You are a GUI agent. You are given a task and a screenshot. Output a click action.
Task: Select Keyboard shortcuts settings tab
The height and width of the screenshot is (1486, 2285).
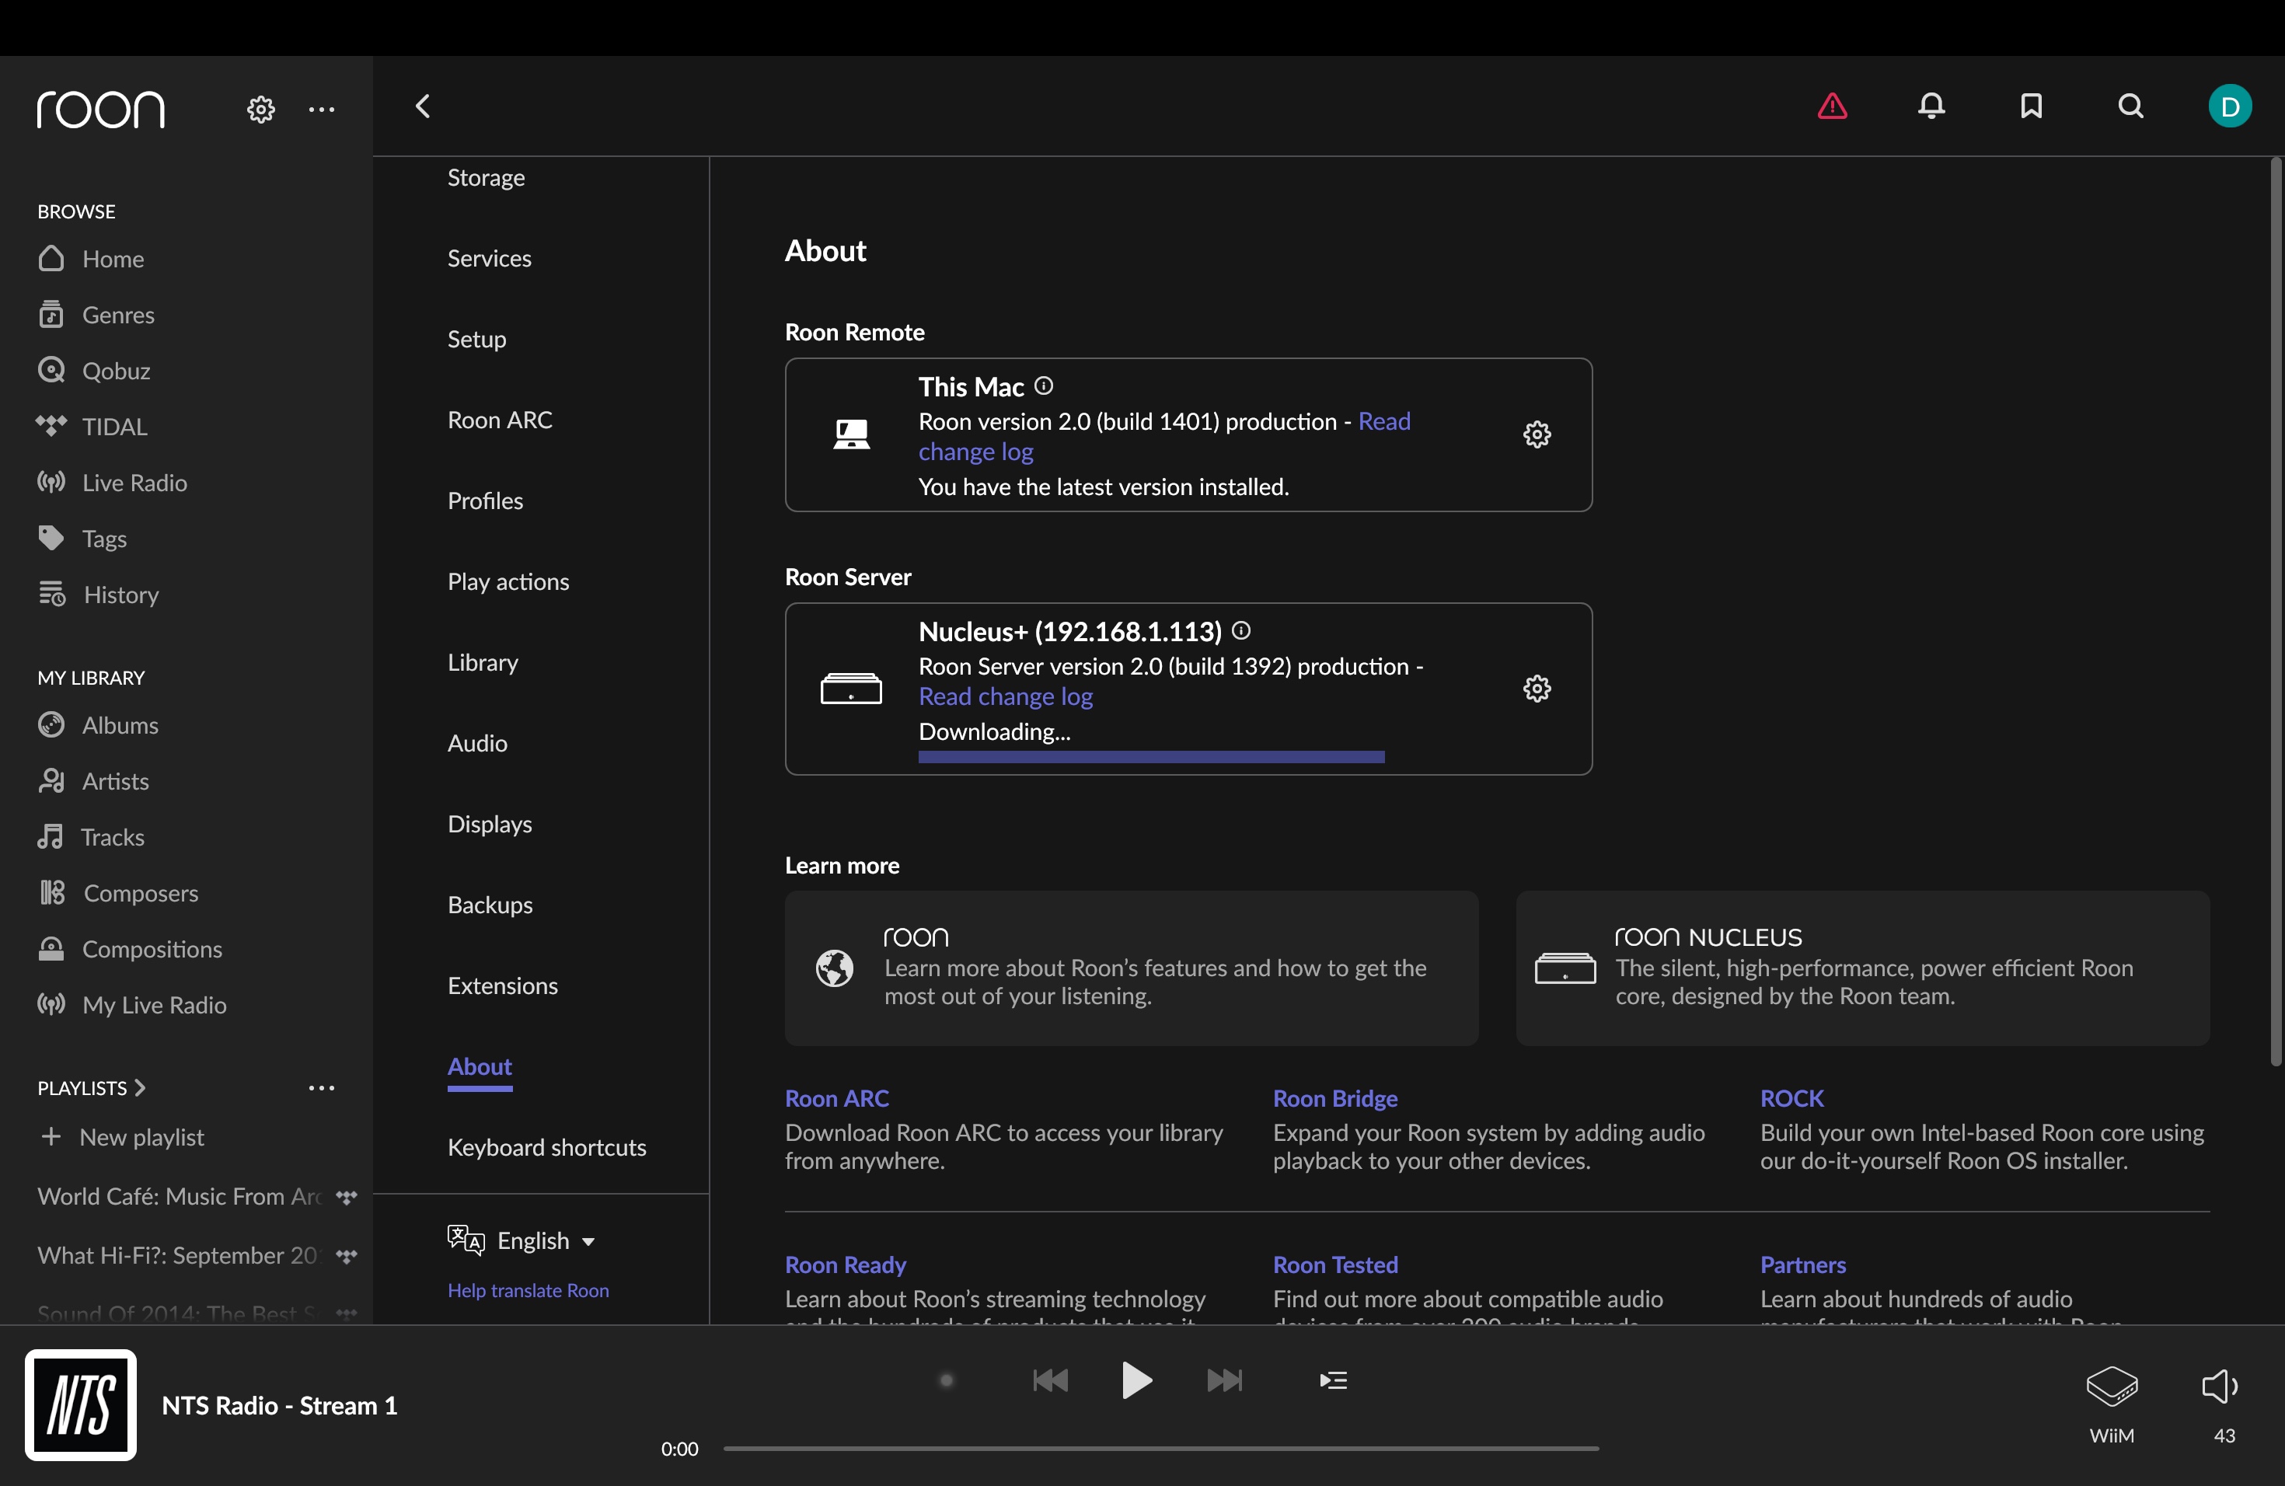(x=547, y=1147)
